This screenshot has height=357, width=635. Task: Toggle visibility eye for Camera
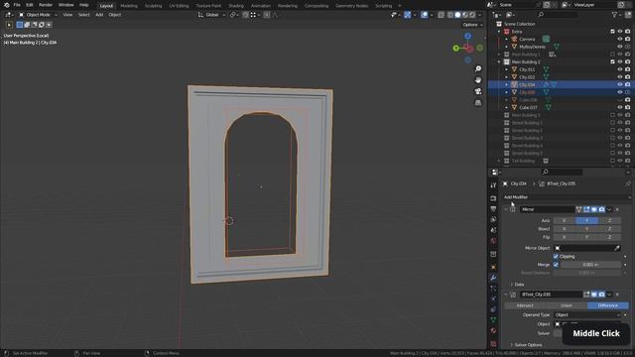point(619,40)
